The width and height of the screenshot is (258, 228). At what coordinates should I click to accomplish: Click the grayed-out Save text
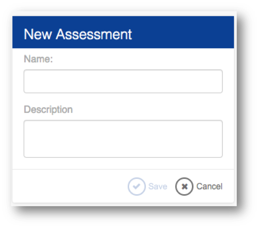click(158, 187)
